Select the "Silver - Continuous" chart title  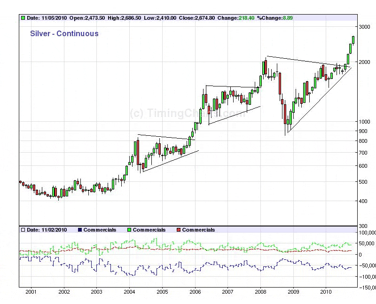[x=64, y=33]
